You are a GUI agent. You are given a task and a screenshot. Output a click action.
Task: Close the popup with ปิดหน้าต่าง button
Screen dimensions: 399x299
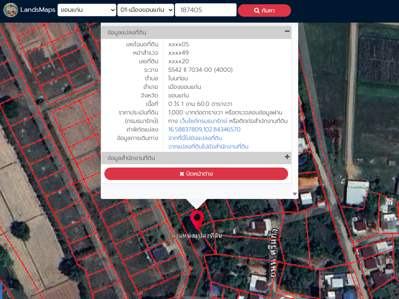pyautogui.click(x=196, y=174)
